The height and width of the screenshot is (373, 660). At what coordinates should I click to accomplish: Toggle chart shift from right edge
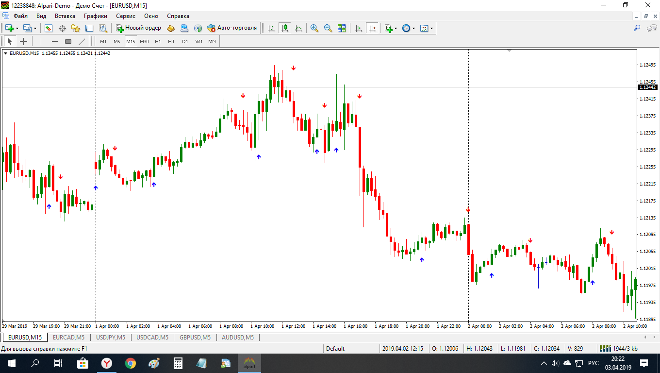coord(372,28)
